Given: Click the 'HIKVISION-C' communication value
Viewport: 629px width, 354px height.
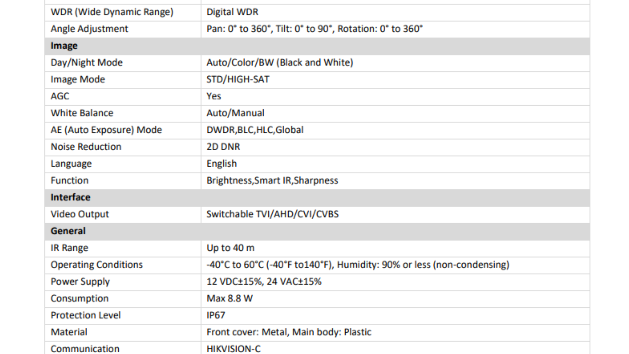Looking at the screenshot, I should [x=233, y=349].
